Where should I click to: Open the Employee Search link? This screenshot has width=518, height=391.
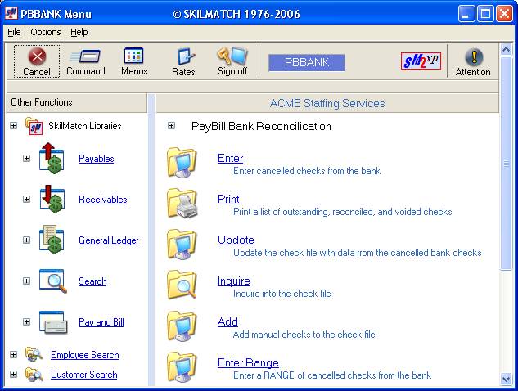[x=85, y=355]
